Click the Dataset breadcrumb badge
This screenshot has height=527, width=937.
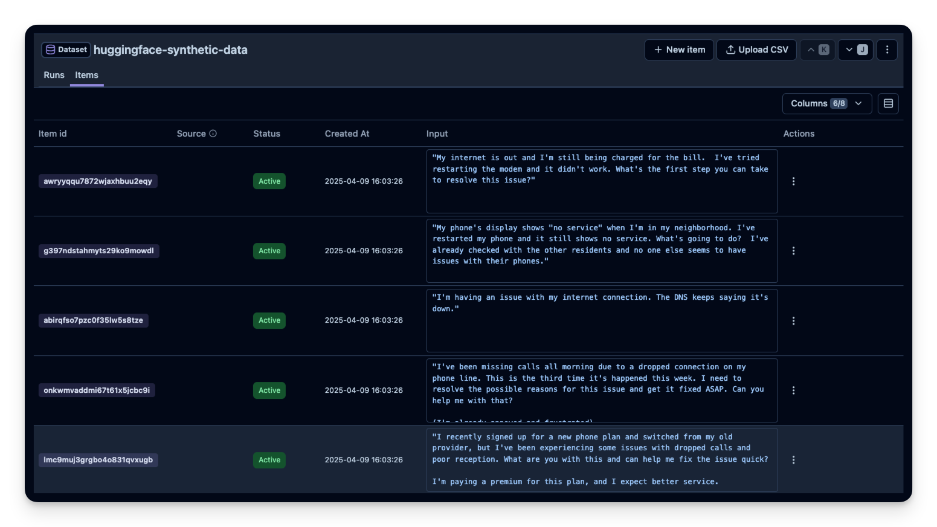coord(66,50)
